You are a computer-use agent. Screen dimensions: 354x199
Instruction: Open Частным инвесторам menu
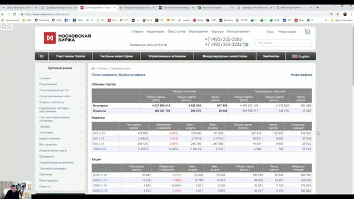[x=116, y=56]
